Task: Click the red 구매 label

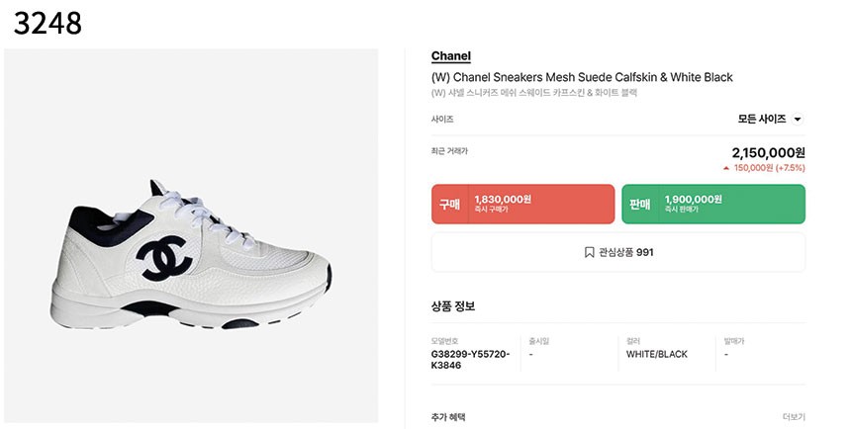Action: 449,204
